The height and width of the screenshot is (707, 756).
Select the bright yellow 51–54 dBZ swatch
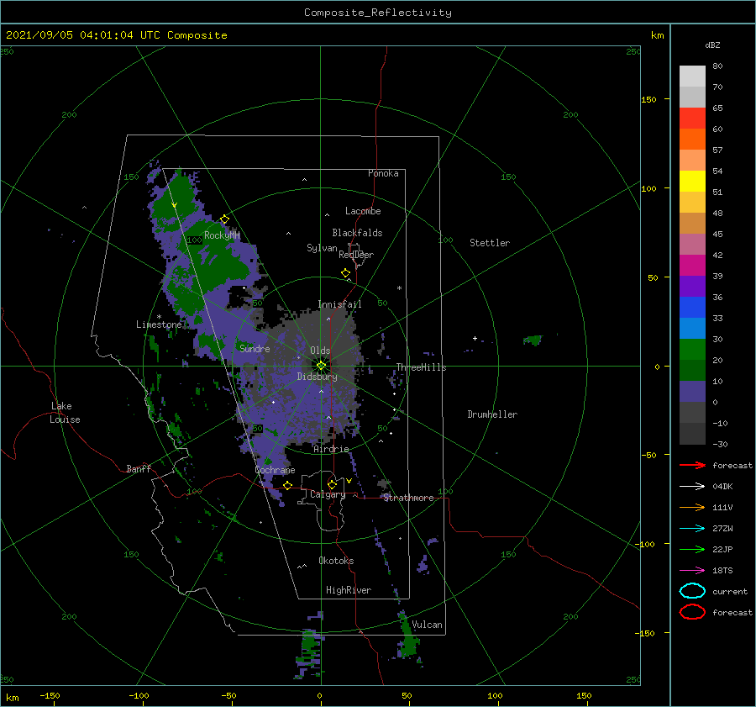[692, 181]
